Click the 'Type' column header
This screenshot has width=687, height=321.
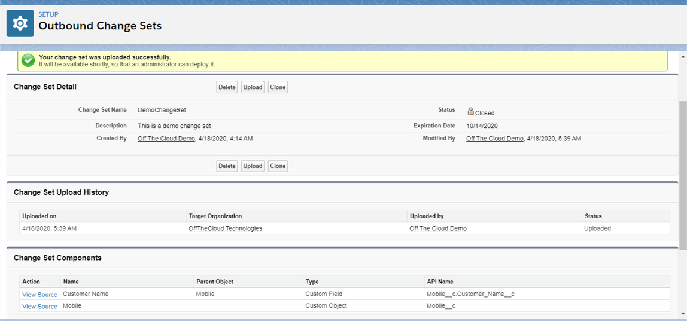coord(363,282)
